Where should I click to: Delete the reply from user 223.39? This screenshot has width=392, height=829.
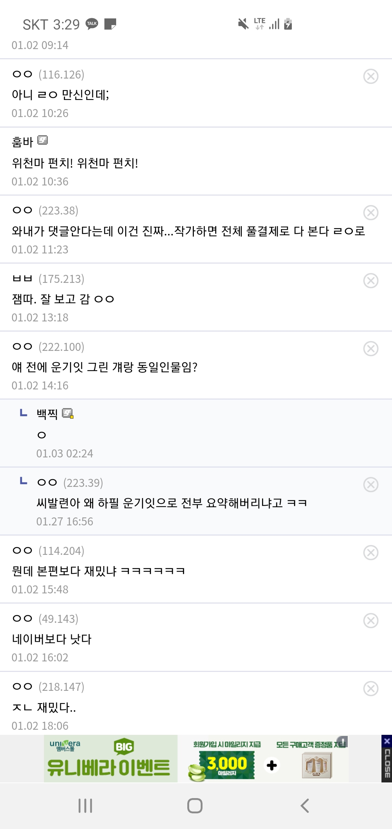coord(371,485)
